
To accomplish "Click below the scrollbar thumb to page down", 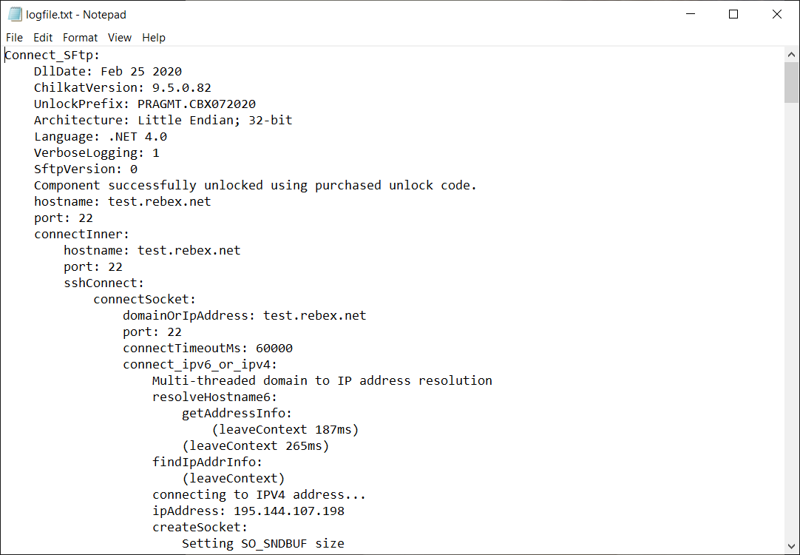I will [792, 296].
